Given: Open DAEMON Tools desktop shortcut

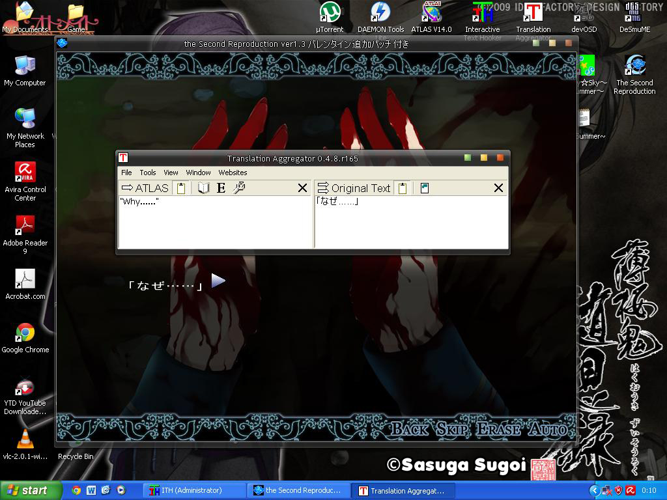Looking at the screenshot, I should pyautogui.click(x=380, y=18).
